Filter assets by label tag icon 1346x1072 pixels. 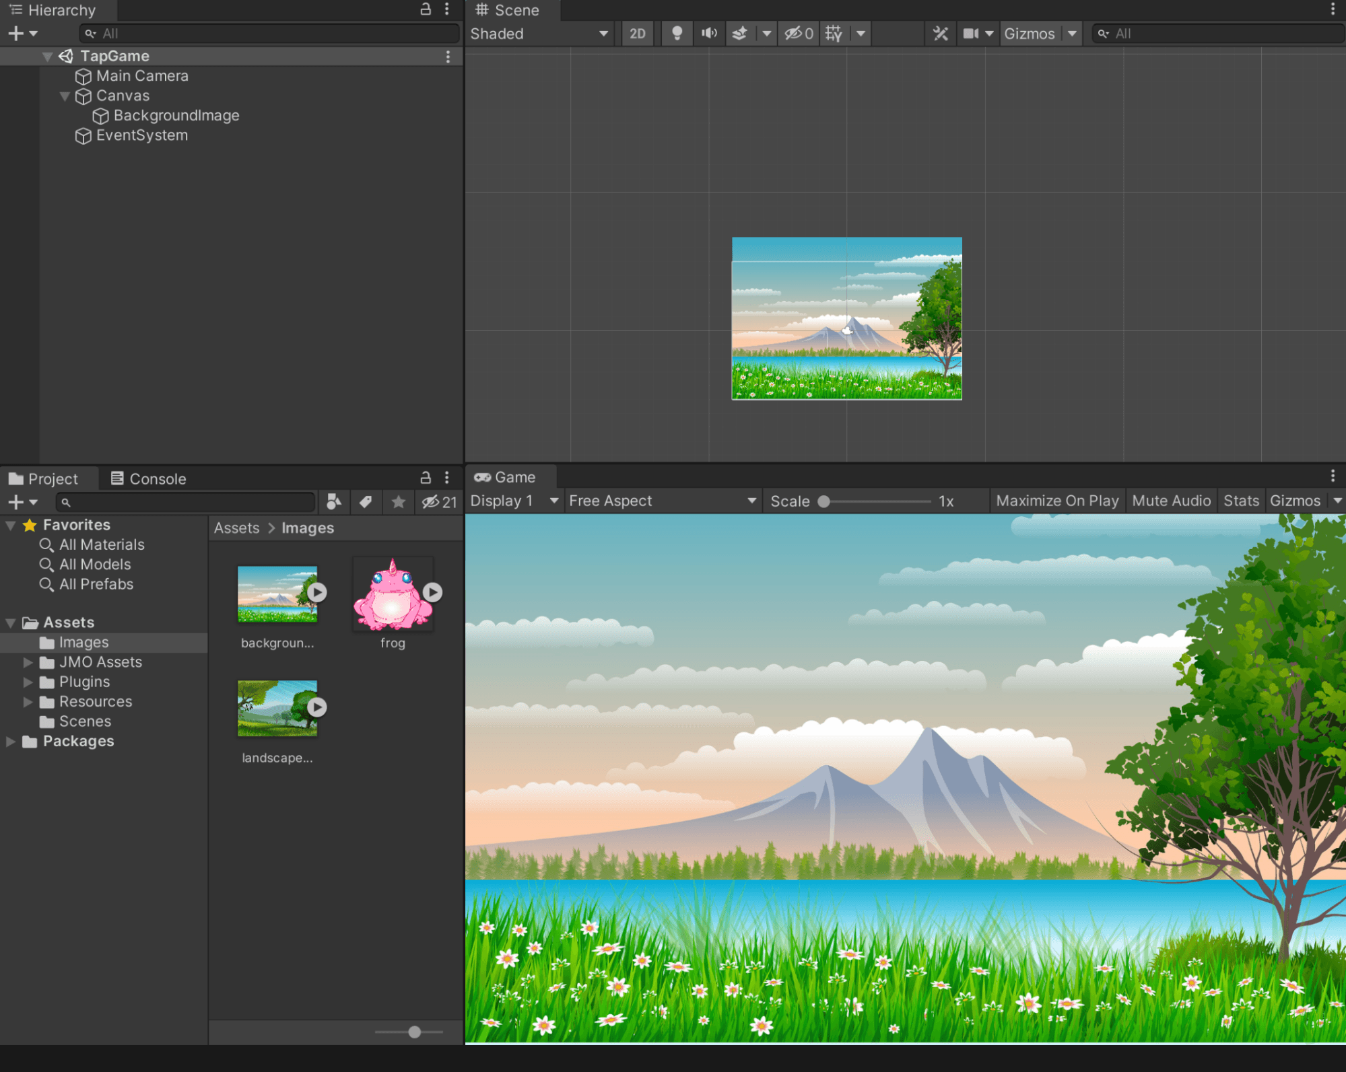click(366, 502)
